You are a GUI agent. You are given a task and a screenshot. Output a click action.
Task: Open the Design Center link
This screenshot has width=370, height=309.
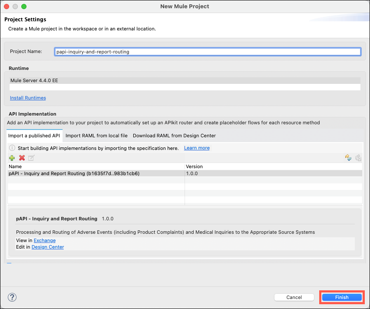point(48,247)
